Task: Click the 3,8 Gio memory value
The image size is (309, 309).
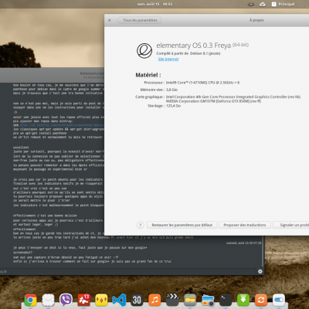Action: click(171, 90)
